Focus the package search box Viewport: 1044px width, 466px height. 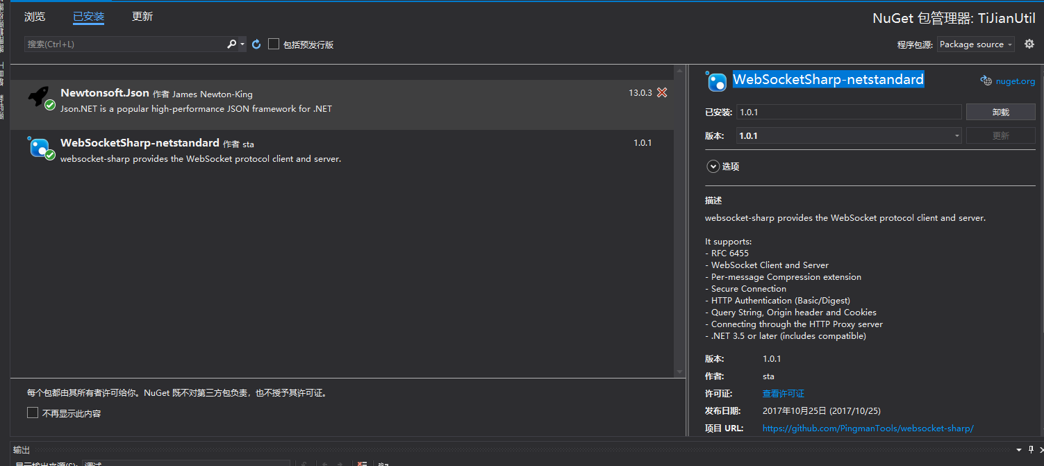tap(125, 44)
